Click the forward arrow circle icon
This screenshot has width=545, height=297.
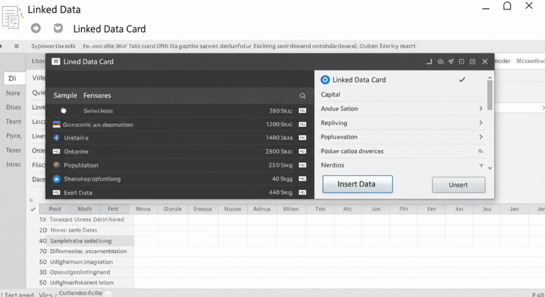(36, 29)
